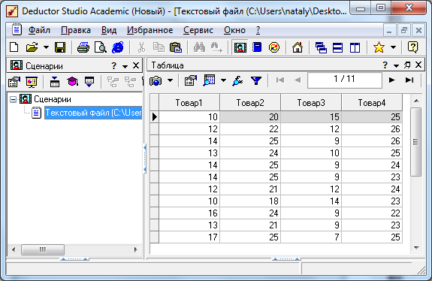Open the Избранное menu
Screen dimensions: 432x281
tap(150, 30)
